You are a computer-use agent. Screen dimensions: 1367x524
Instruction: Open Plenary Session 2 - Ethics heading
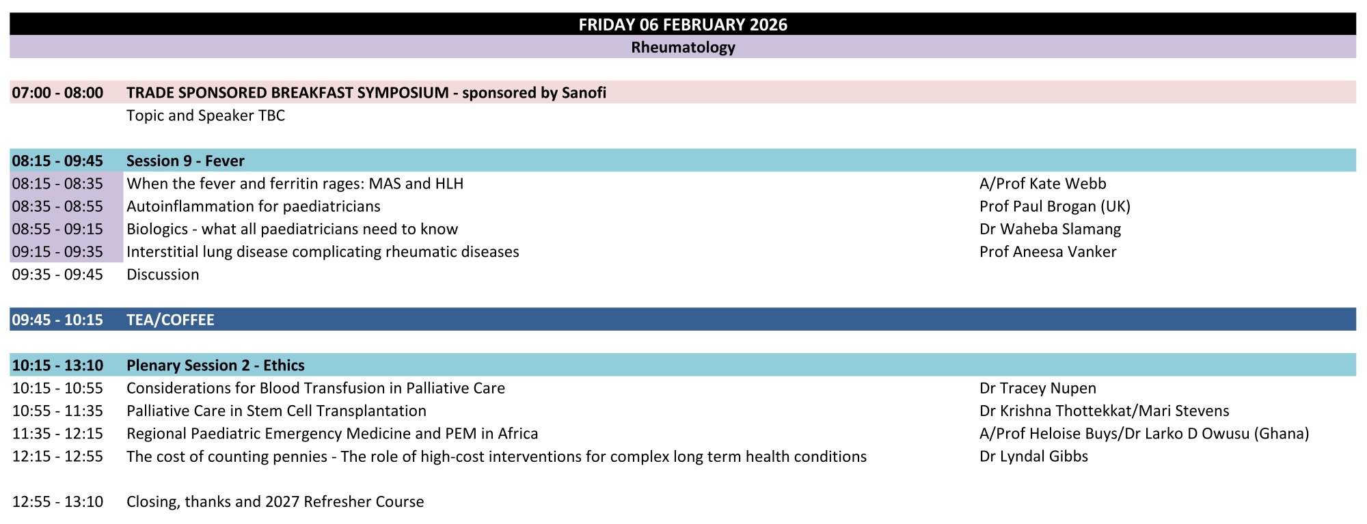click(215, 366)
